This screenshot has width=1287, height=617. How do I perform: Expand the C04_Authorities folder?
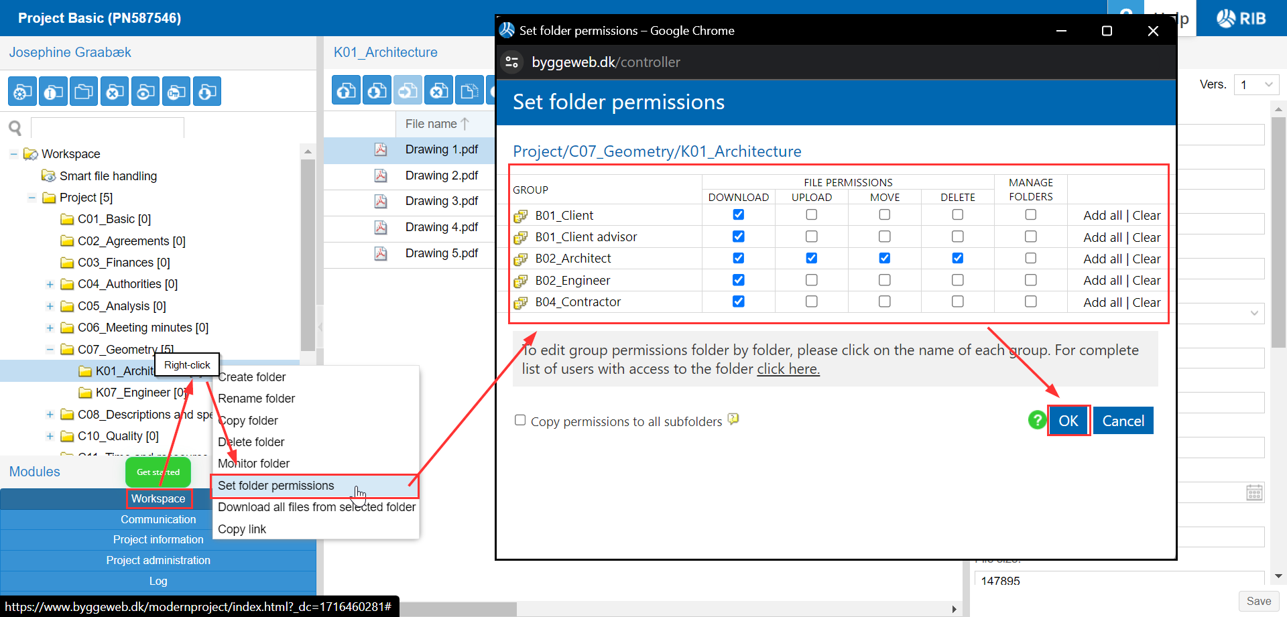tap(50, 285)
